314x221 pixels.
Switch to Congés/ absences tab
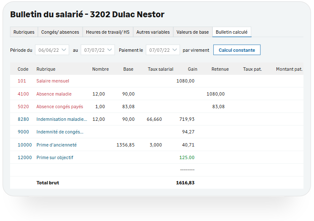[x=60, y=32]
